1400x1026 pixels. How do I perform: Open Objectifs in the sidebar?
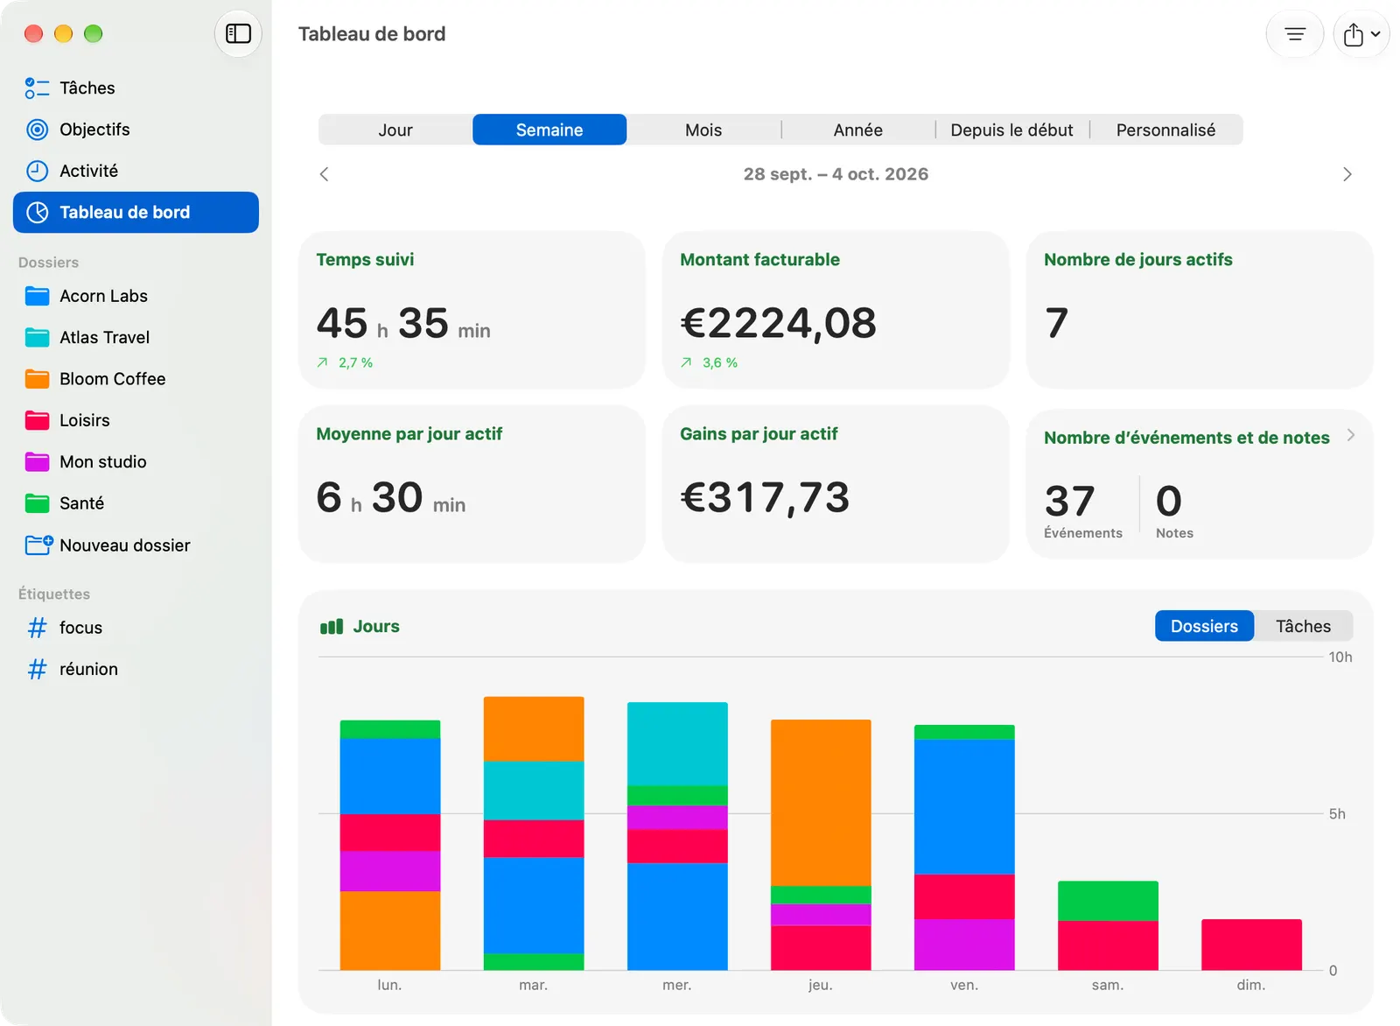click(x=136, y=130)
